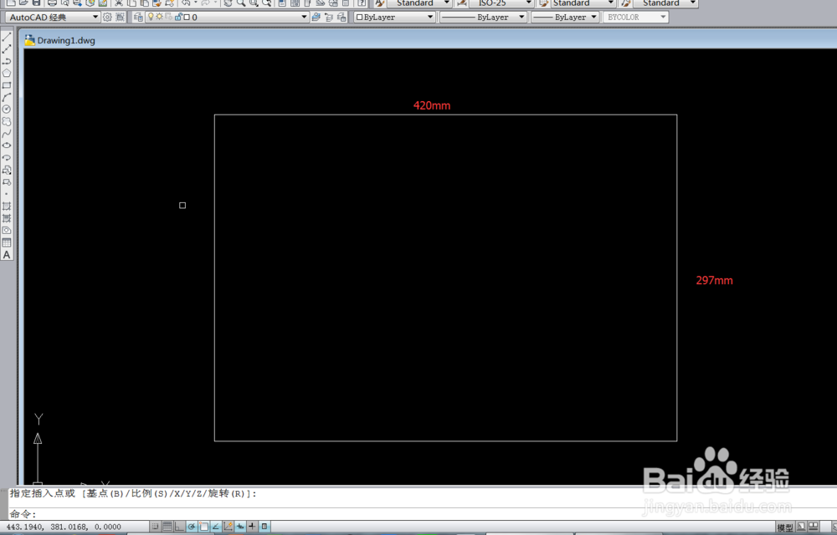Click the Make Block tool

pos(7,182)
